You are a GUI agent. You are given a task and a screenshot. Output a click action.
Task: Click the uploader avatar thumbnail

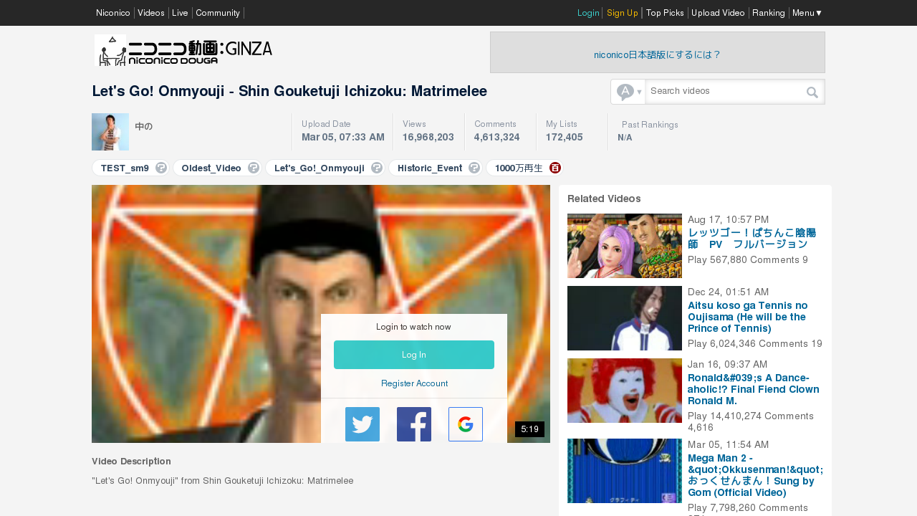point(110,132)
